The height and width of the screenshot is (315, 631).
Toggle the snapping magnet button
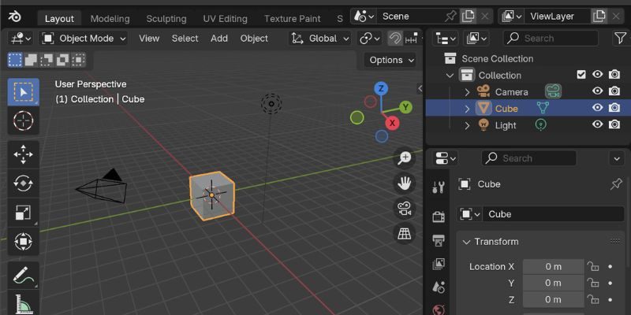(x=395, y=39)
